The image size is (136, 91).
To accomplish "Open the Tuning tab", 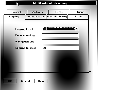I will pos(80,12).
